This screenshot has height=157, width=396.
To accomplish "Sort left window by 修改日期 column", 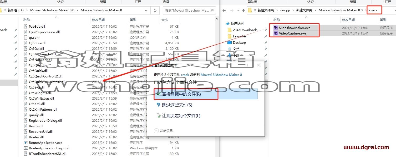I will pos(98,20).
